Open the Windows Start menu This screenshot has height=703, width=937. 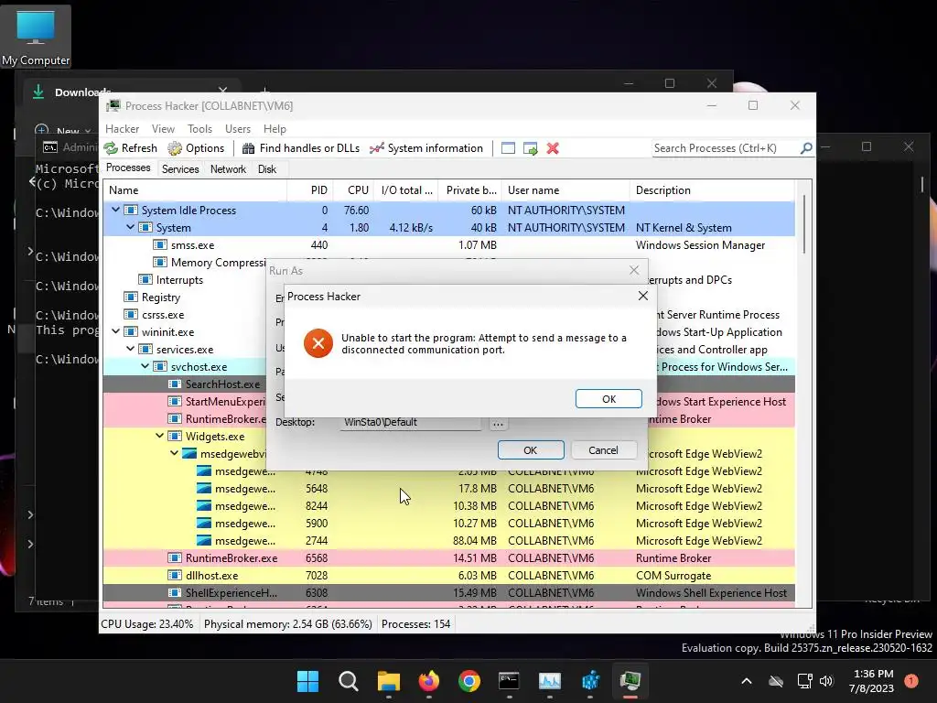click(x=307, y=681)
